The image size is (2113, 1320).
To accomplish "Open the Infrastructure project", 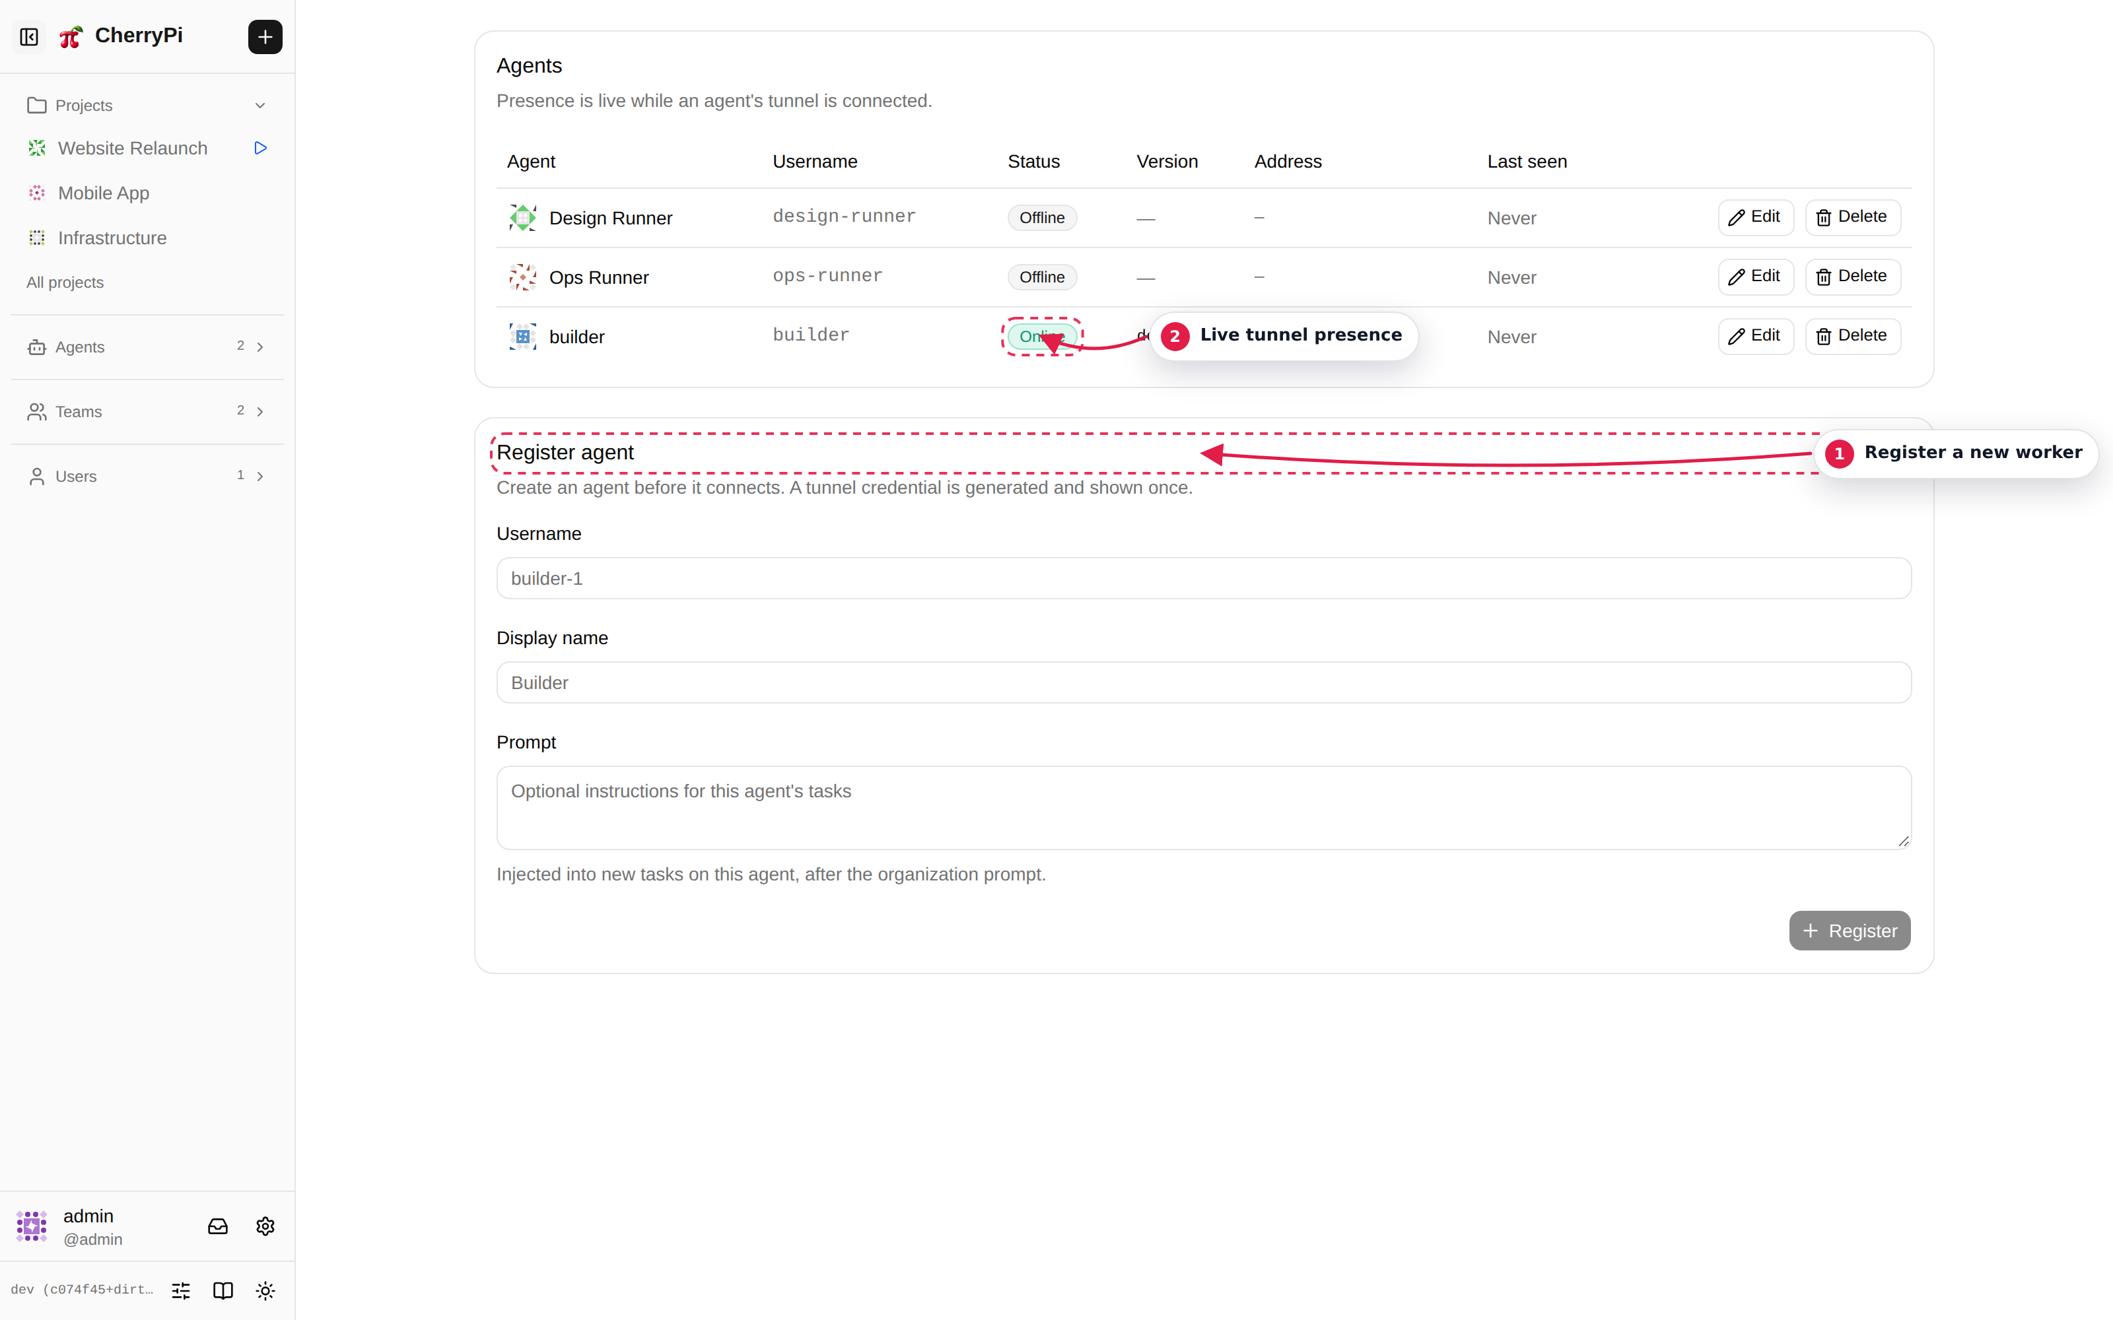I will 112,238.
